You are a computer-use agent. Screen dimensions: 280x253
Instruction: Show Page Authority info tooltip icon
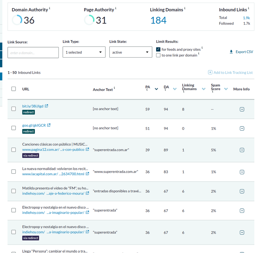pyautogui.click(x=116, y=8)
